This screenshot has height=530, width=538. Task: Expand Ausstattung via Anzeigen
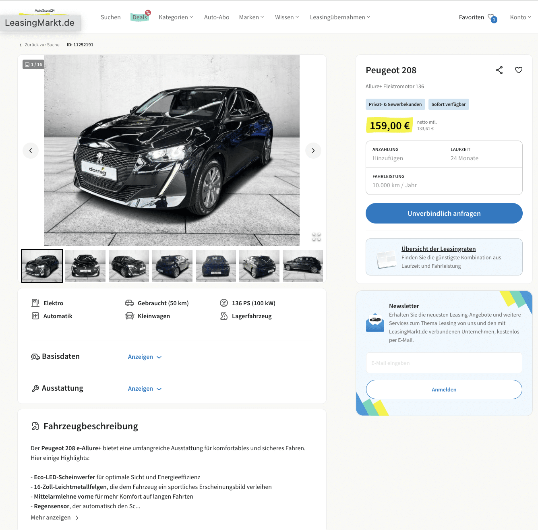click(145, 389)
